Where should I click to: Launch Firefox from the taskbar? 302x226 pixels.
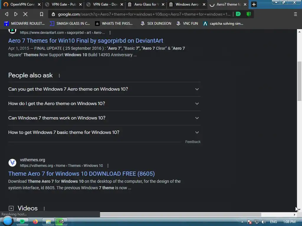click(35, 222)
